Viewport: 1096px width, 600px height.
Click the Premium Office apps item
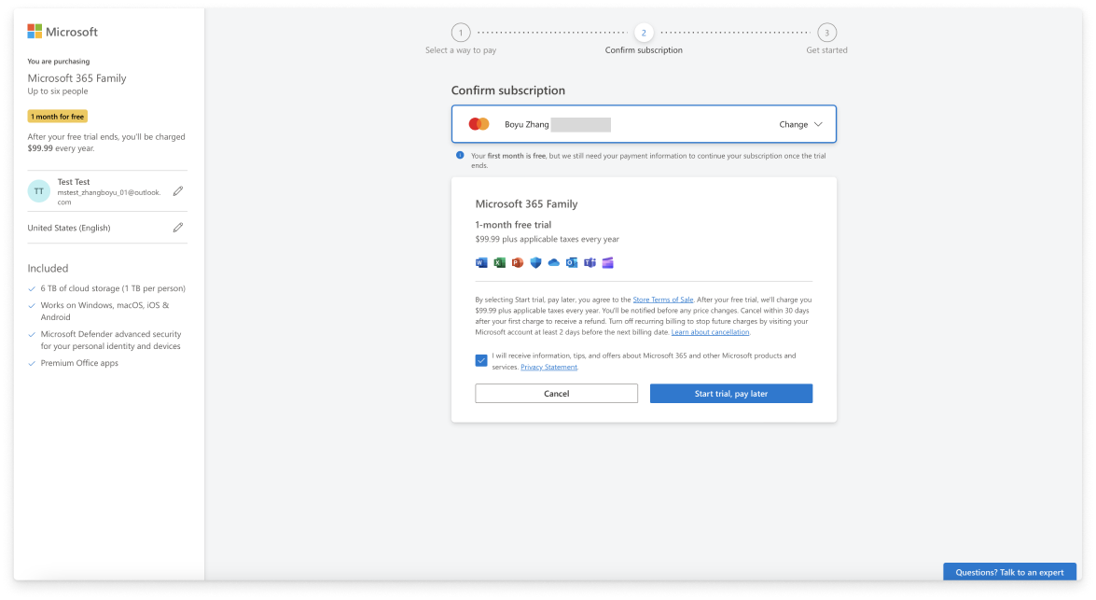(79, 363)
